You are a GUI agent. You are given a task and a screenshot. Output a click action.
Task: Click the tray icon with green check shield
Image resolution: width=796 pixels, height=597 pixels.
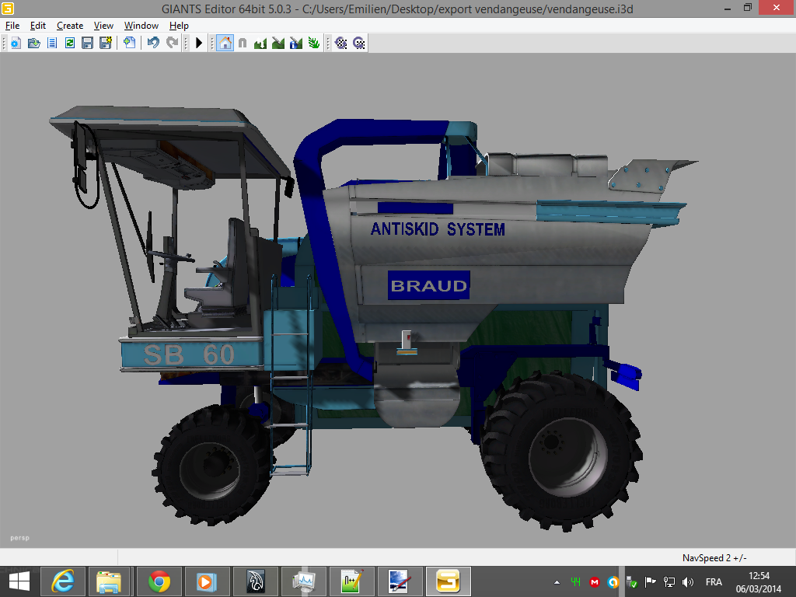coord(632,582)
